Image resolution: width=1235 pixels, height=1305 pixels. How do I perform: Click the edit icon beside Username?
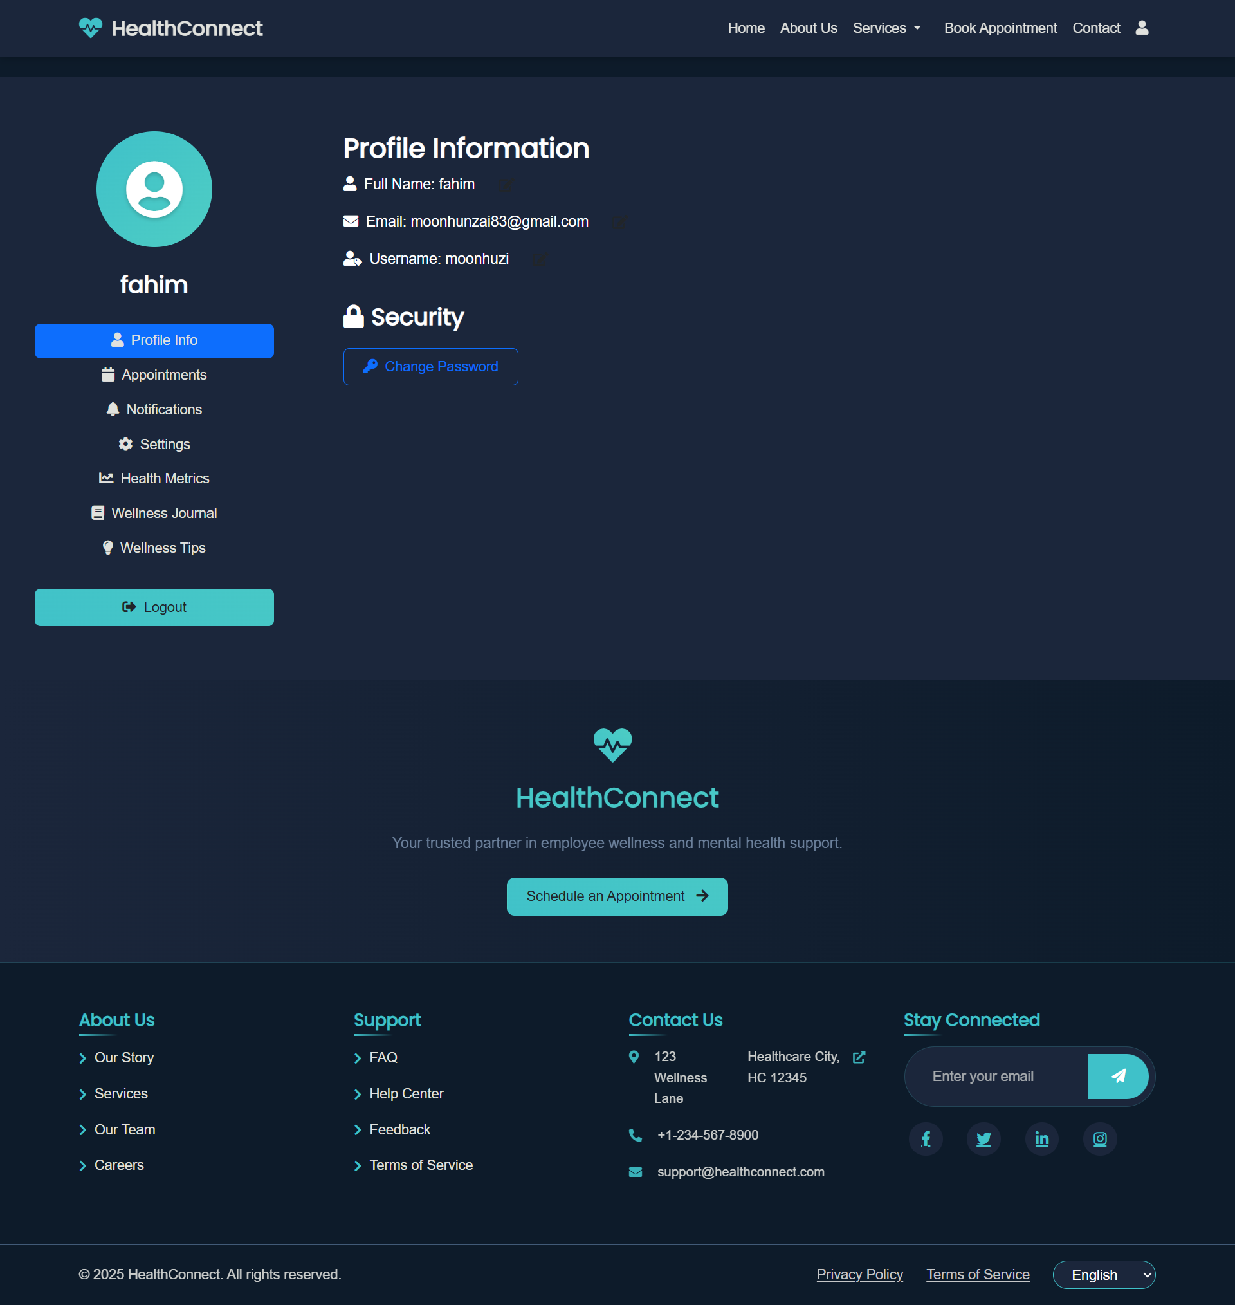coord(539,259)
